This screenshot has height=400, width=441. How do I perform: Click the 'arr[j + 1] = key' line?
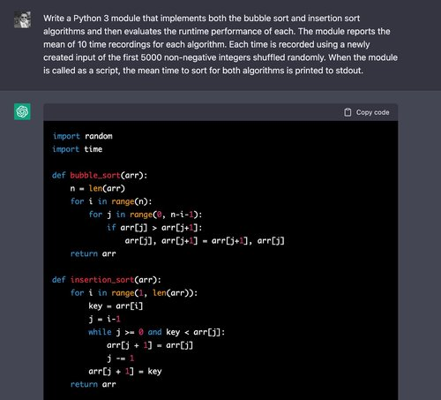tap(125, 371)
